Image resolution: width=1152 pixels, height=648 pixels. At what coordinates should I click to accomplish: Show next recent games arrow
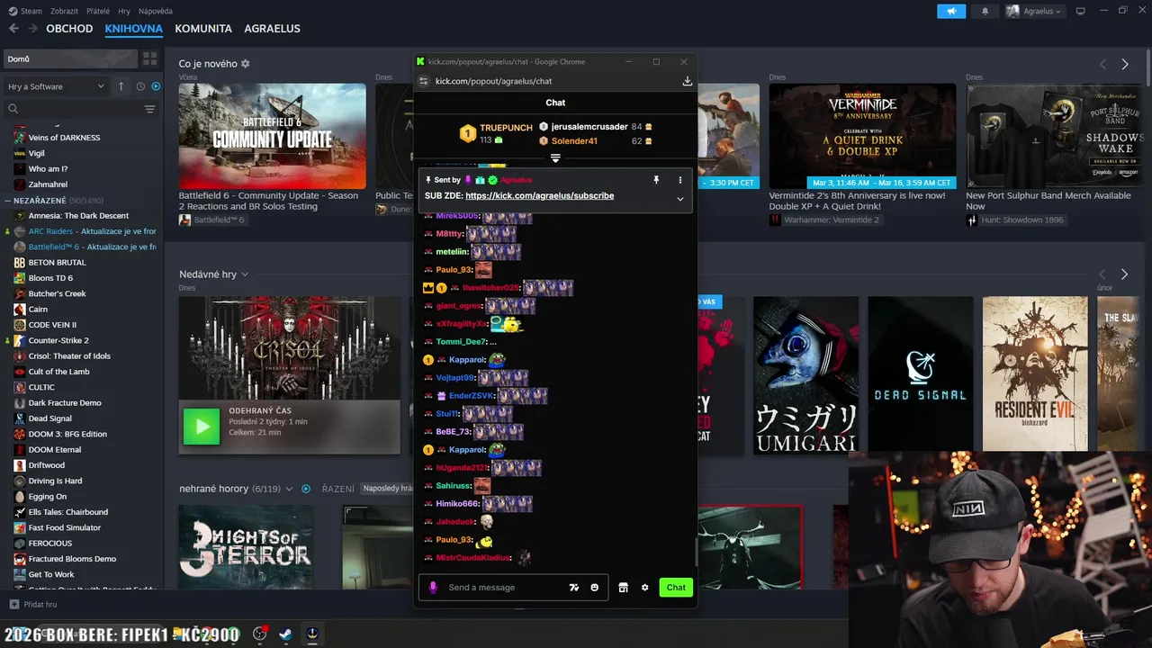(x=1124, y=274)
